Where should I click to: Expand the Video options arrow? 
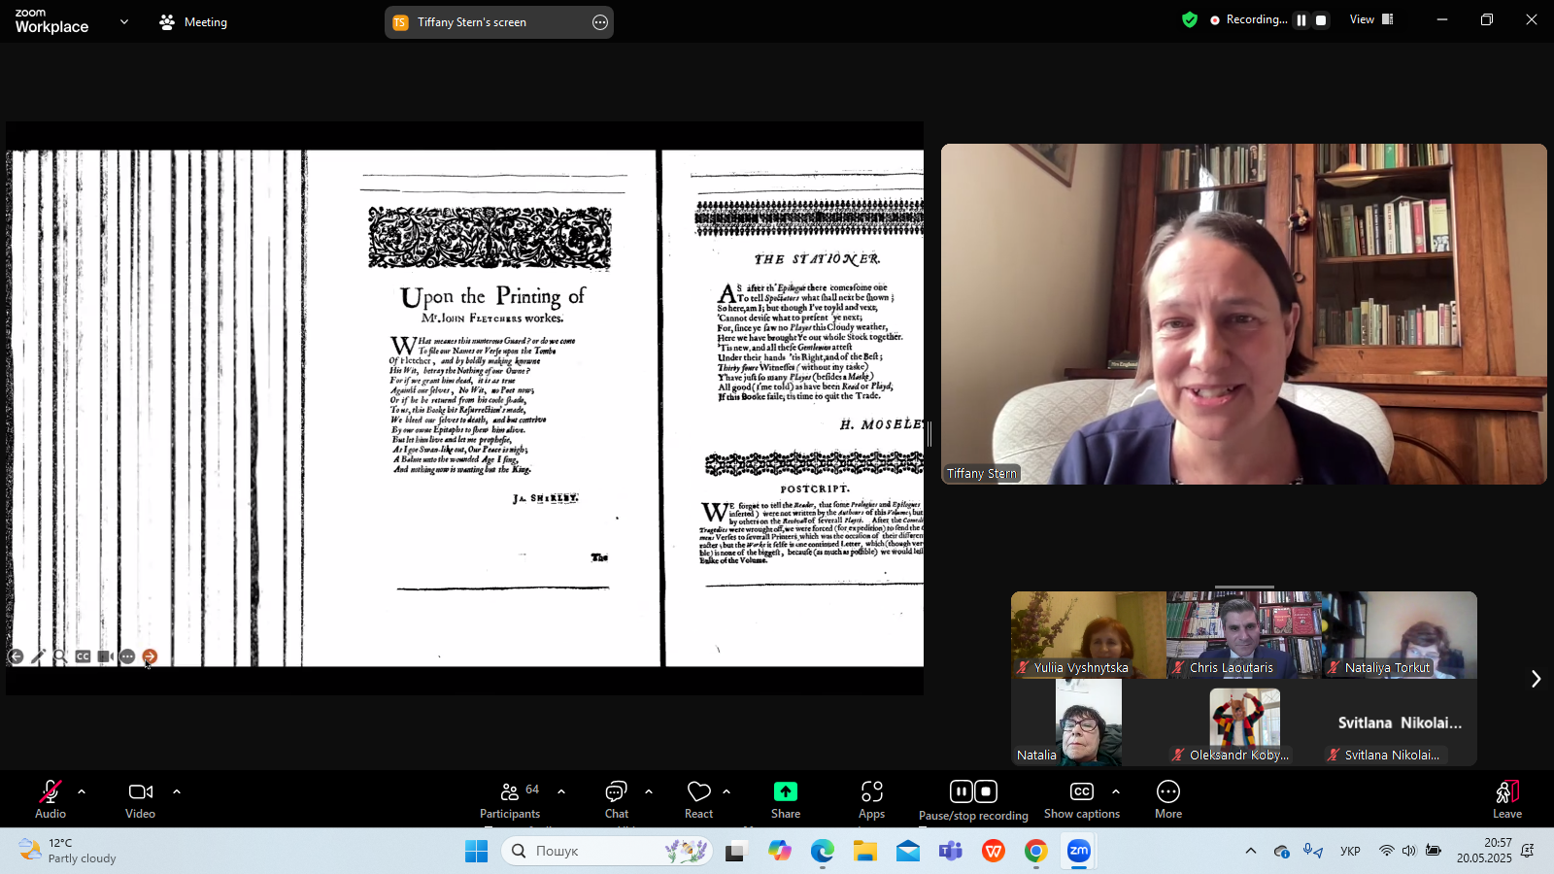tap(177, 791)
